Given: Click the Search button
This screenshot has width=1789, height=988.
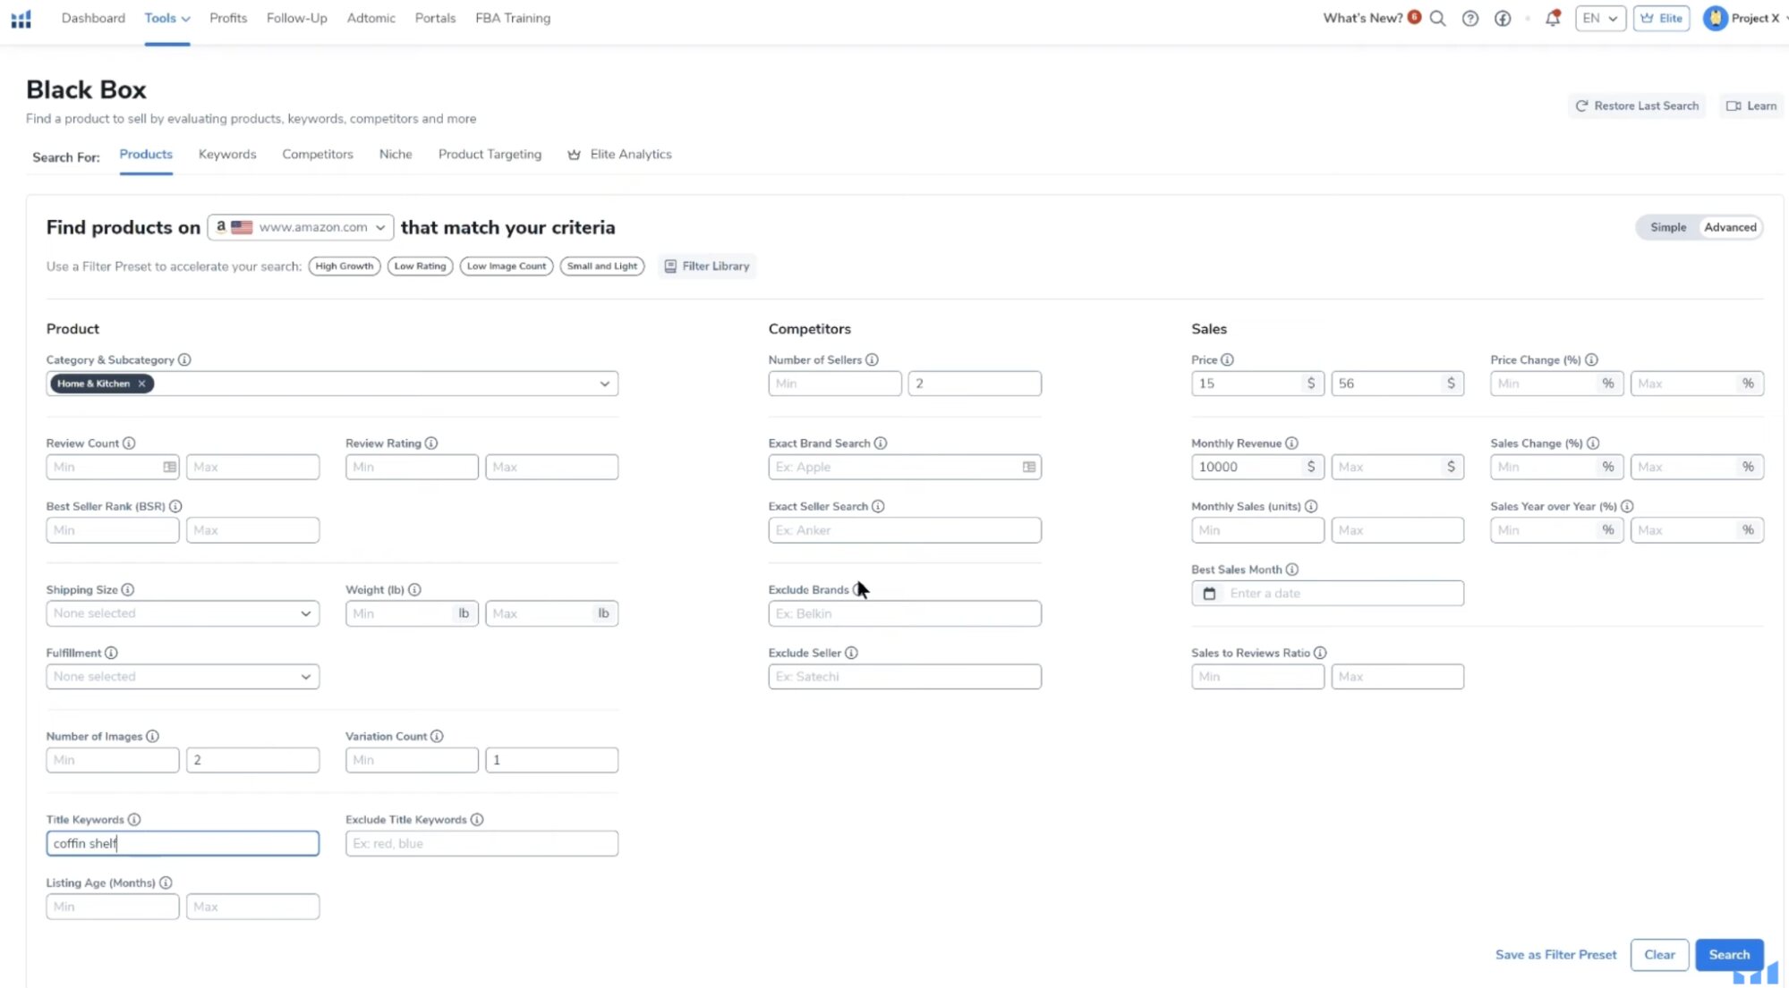Looking at the screenshot, I should (1729, 954).
